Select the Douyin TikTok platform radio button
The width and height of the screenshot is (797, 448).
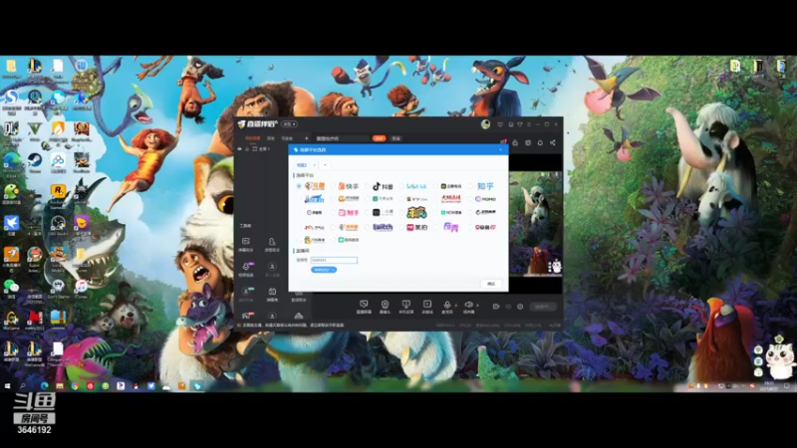(x=368, y=186)
